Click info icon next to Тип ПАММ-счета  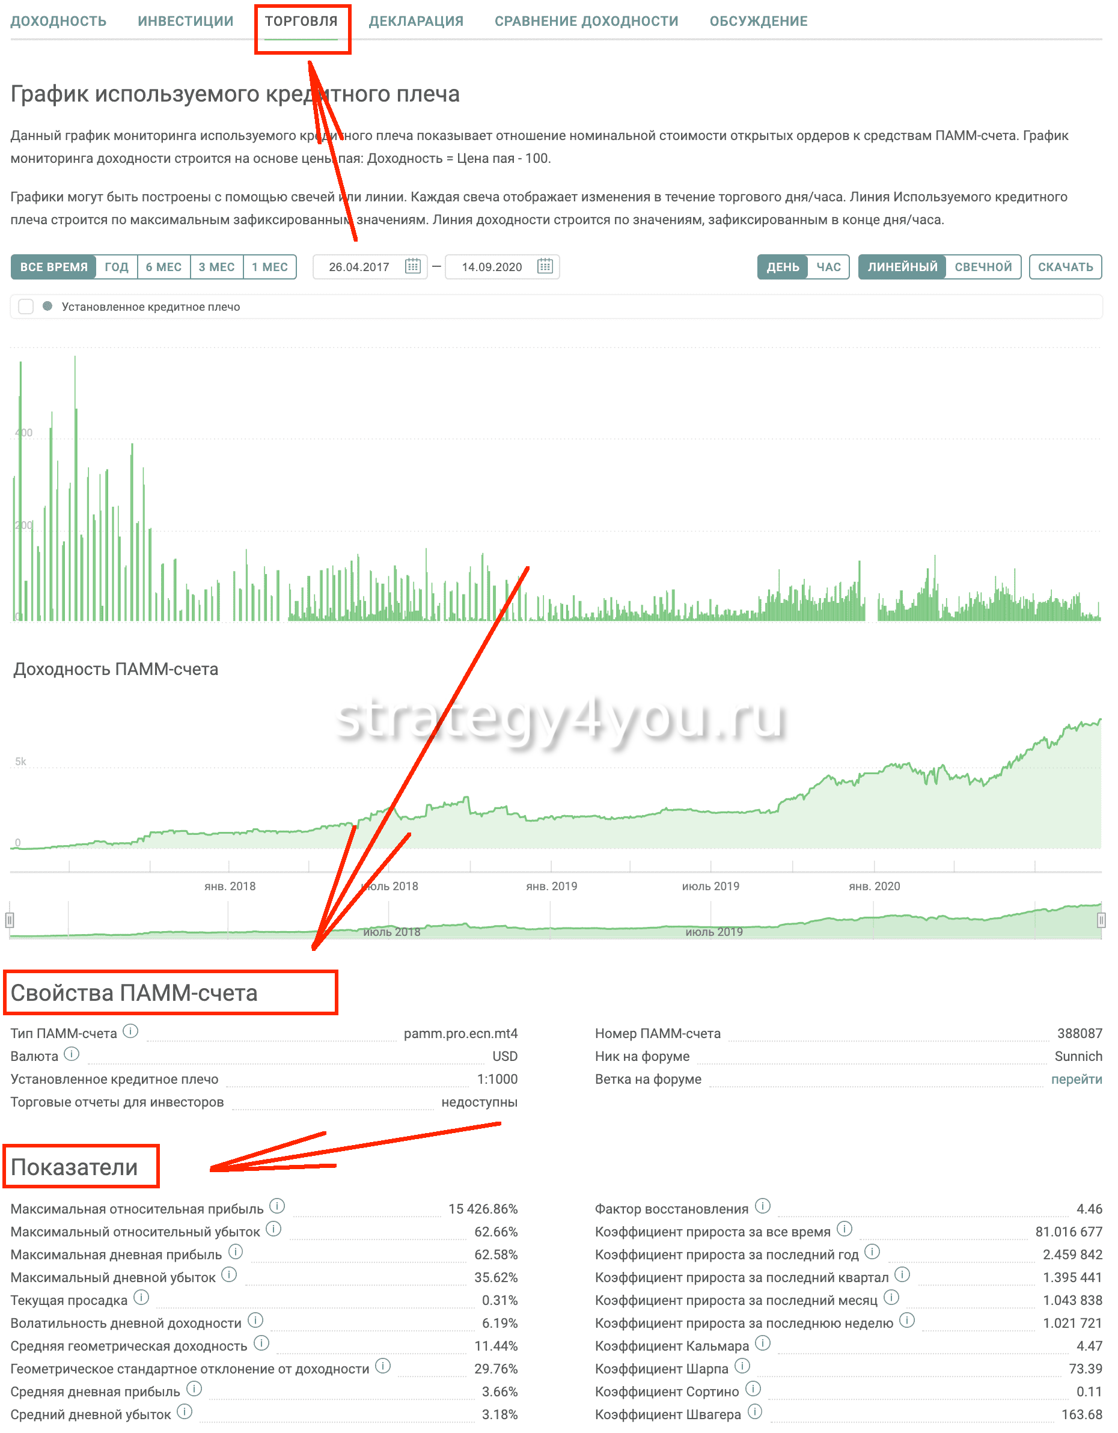(130, 1031)
